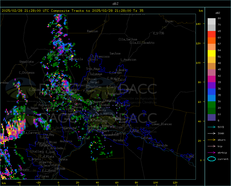Click the 80 dBZ light gray swatch
Viewport: 231px width, 186px height.
click(211, 21)
